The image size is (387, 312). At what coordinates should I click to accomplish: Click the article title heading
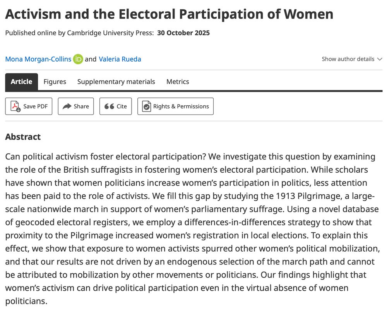click(169, 14)
